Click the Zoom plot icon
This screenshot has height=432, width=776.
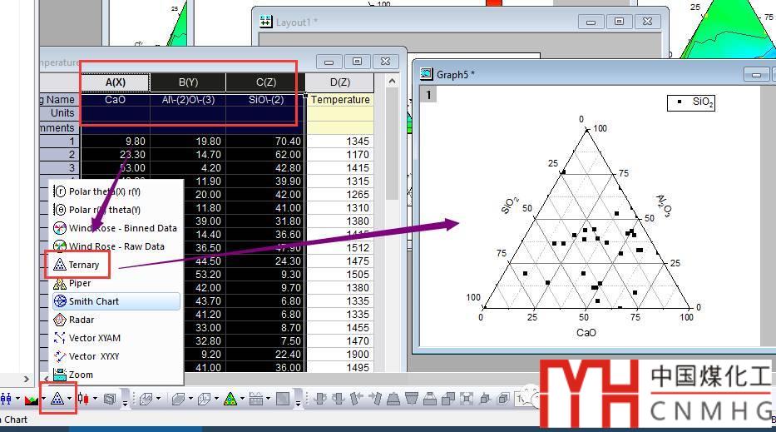coord(60,375)
